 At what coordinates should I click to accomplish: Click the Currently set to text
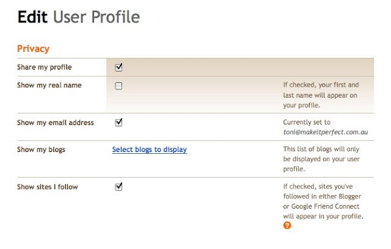tap(307, 122)
